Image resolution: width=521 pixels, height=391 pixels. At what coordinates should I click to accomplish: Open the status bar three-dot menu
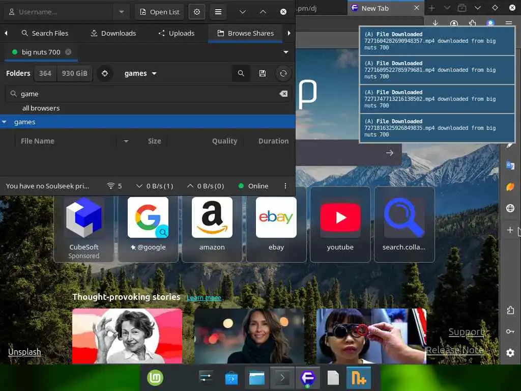click(x=285, y=186)
